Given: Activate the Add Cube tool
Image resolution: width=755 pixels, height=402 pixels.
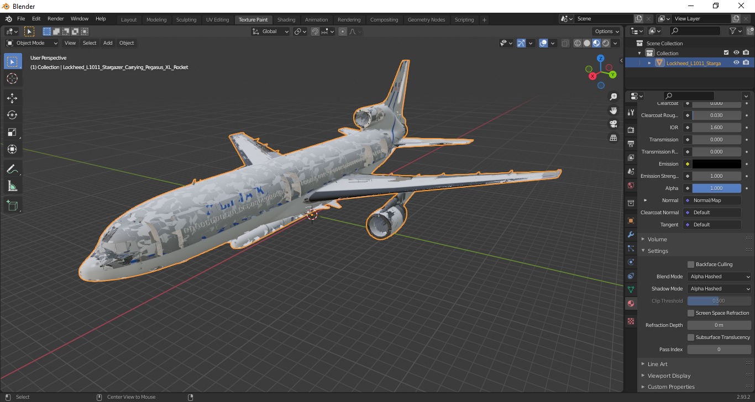Looking at the screenshot, I should point(13,206).
